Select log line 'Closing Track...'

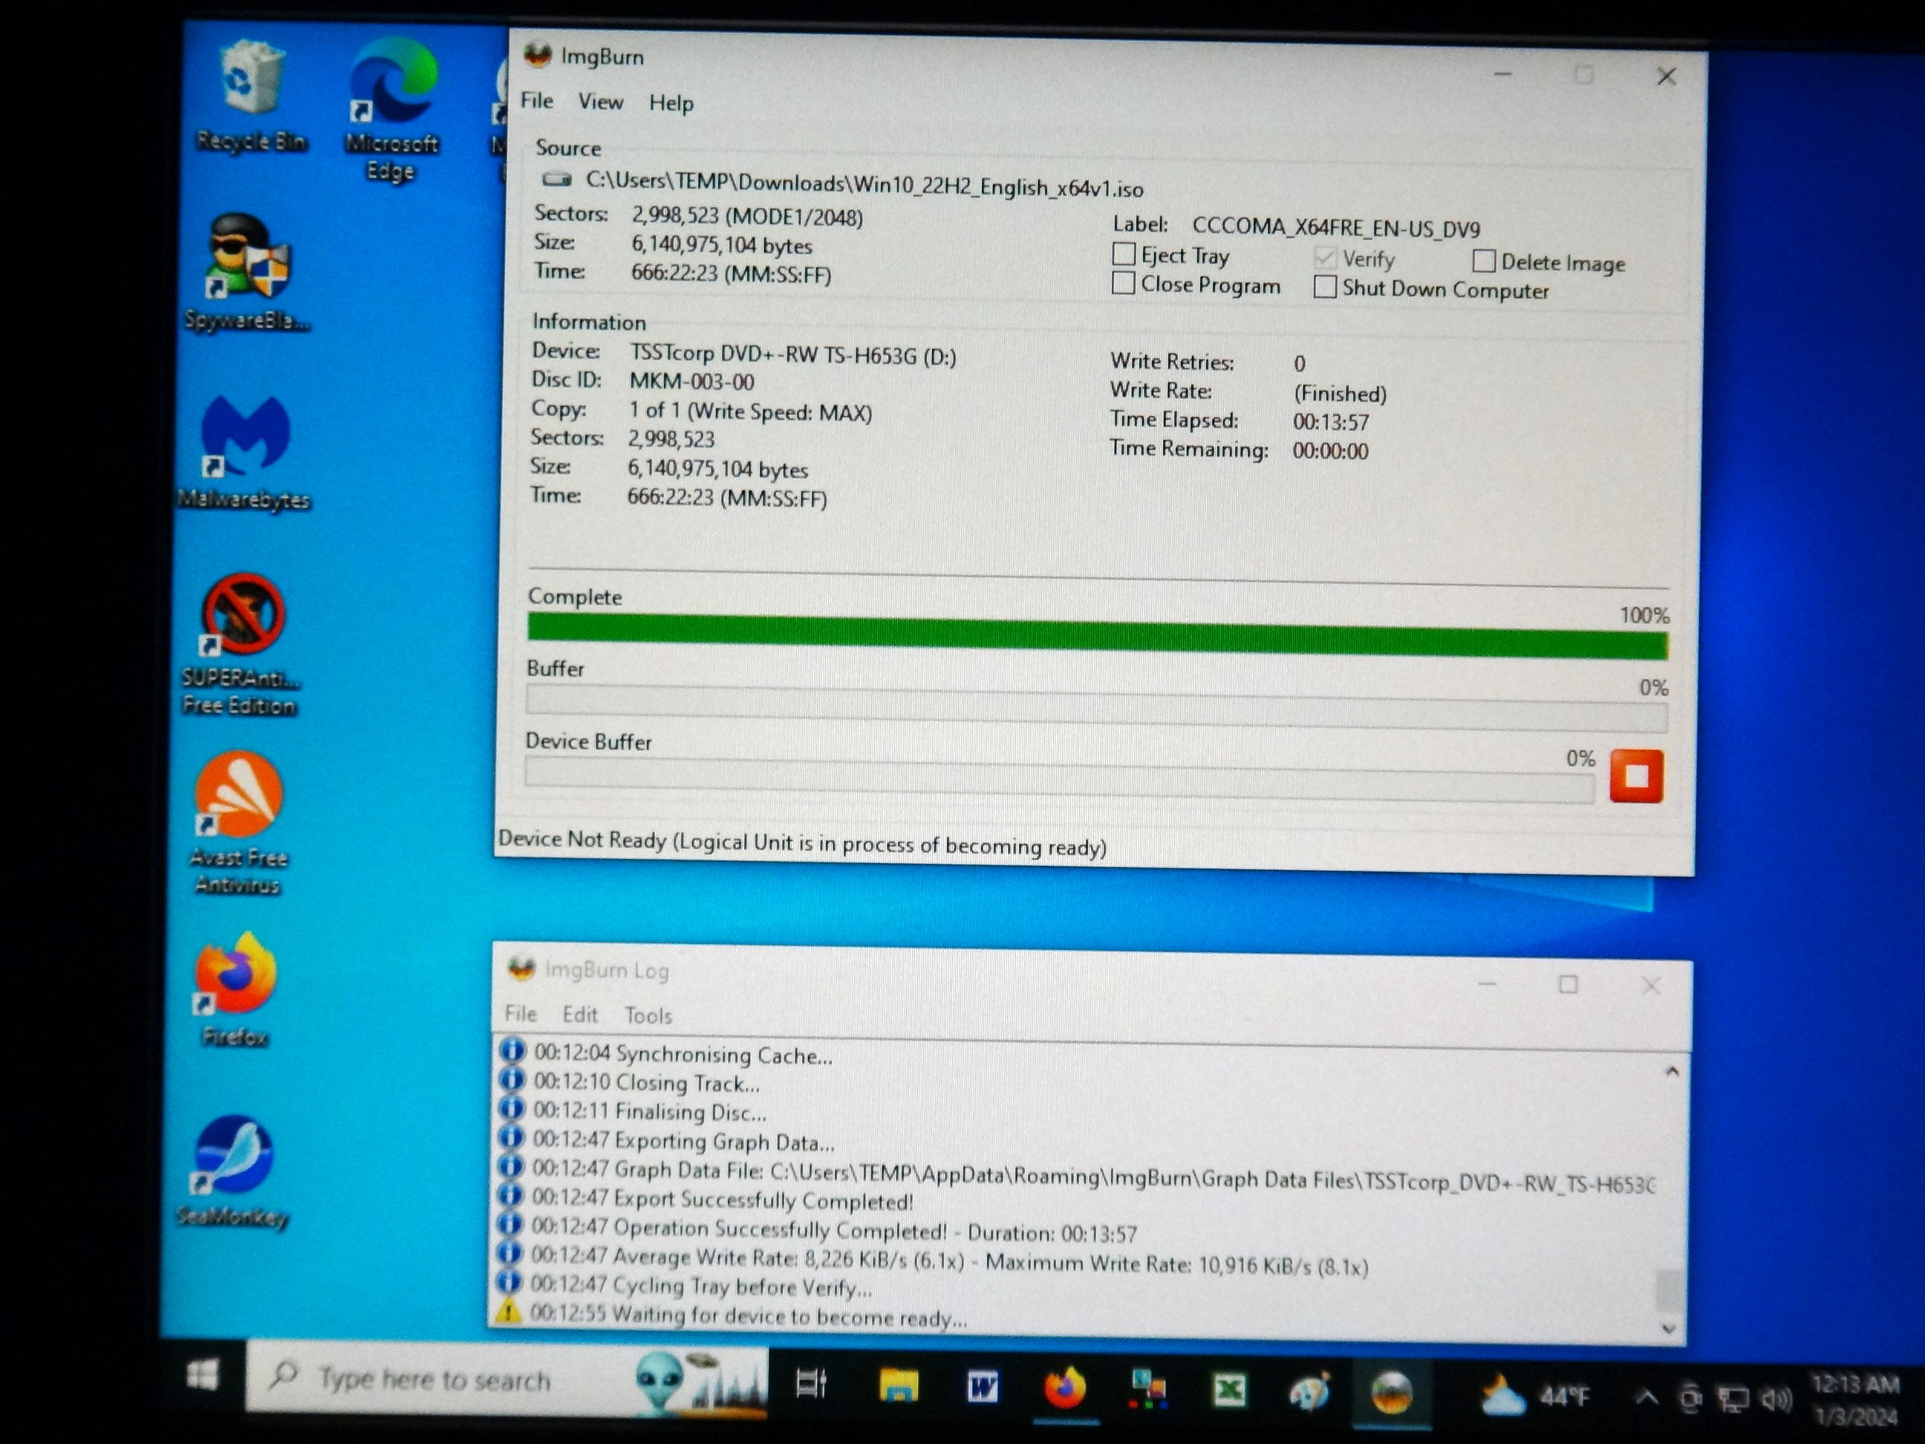click(645, 1083)
